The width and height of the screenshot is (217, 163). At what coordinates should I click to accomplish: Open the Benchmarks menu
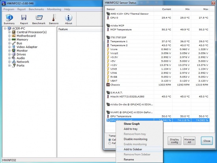click(36, 9)
